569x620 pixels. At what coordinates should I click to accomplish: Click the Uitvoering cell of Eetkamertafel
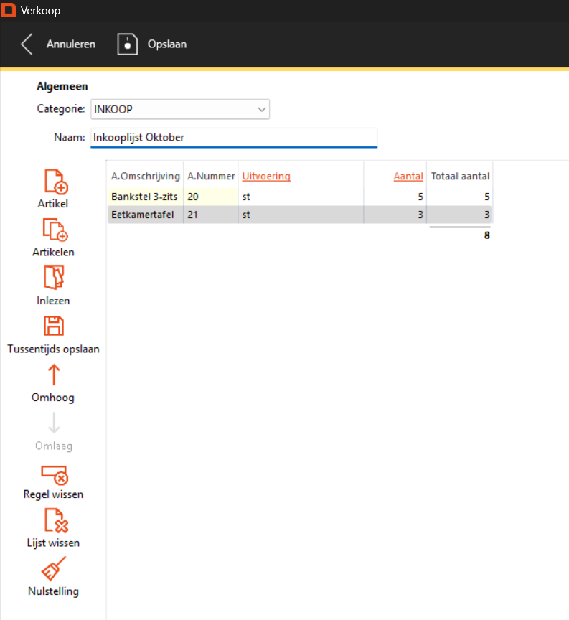pyautogui.click(x=300, y=214)
